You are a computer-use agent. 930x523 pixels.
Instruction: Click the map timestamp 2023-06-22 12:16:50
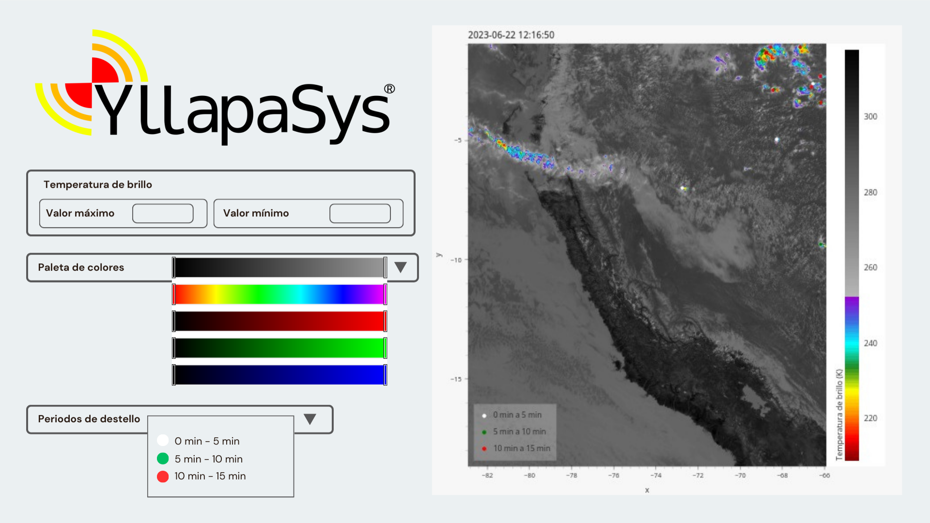511,35
